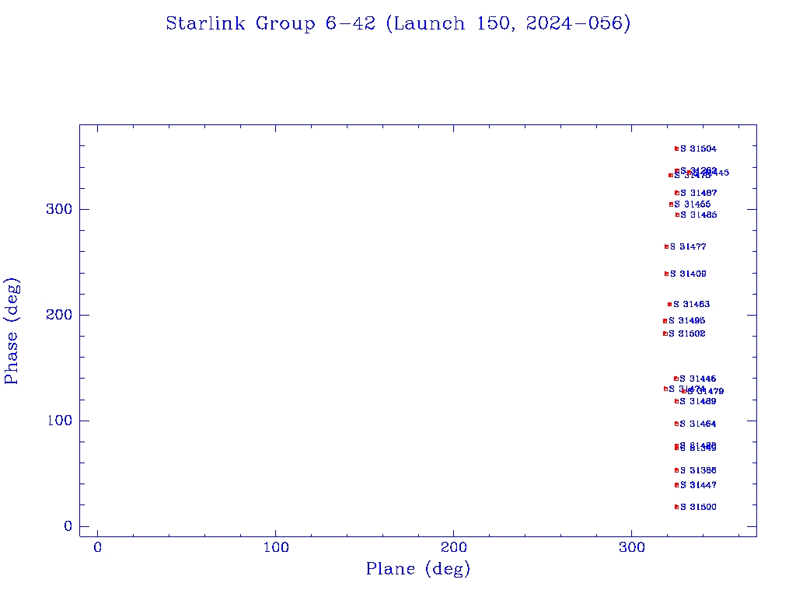The width and height of the screenshot is (796, 597).
Task: Select the 'S 31447' satellite label
Action: tap(698, 485)
